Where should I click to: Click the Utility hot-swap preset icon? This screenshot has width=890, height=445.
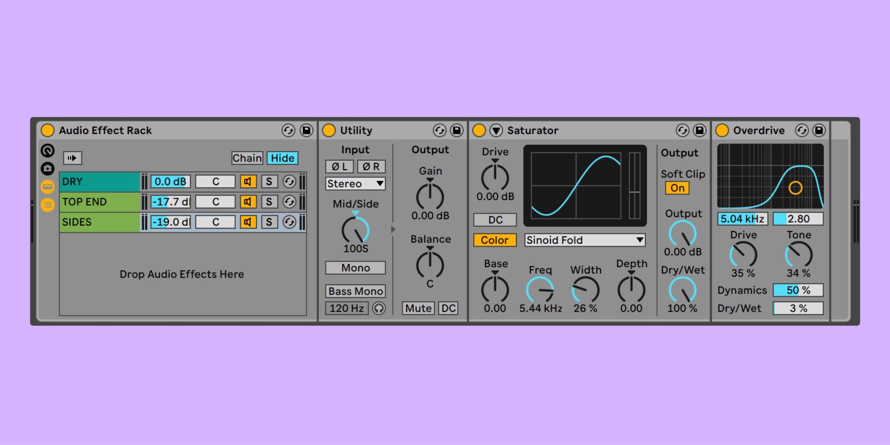pyautogui.click(x=439, y=130)
